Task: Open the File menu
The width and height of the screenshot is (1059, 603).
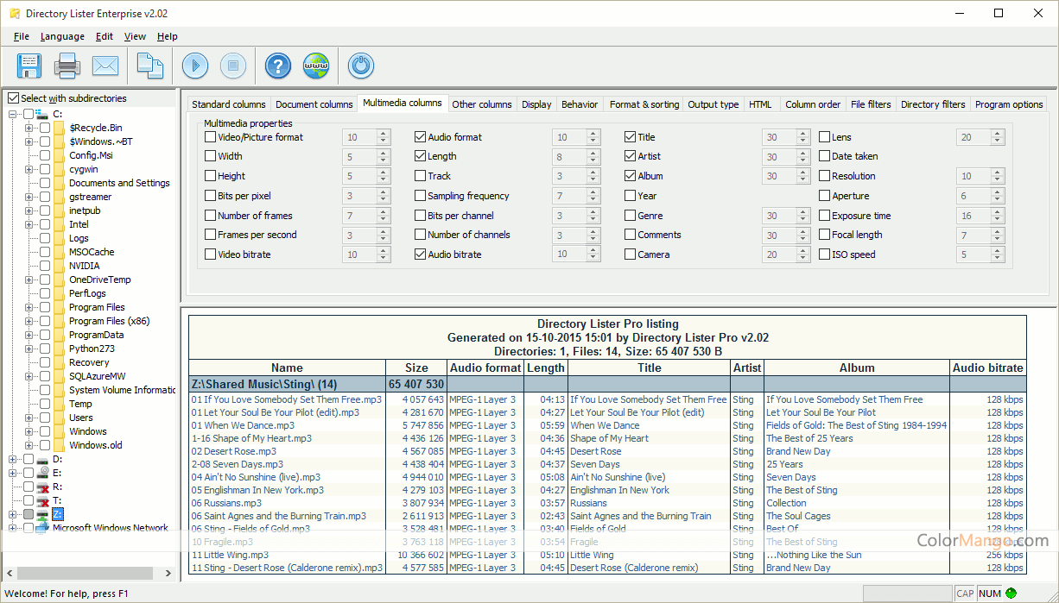Action: click(x=22, y=36)
